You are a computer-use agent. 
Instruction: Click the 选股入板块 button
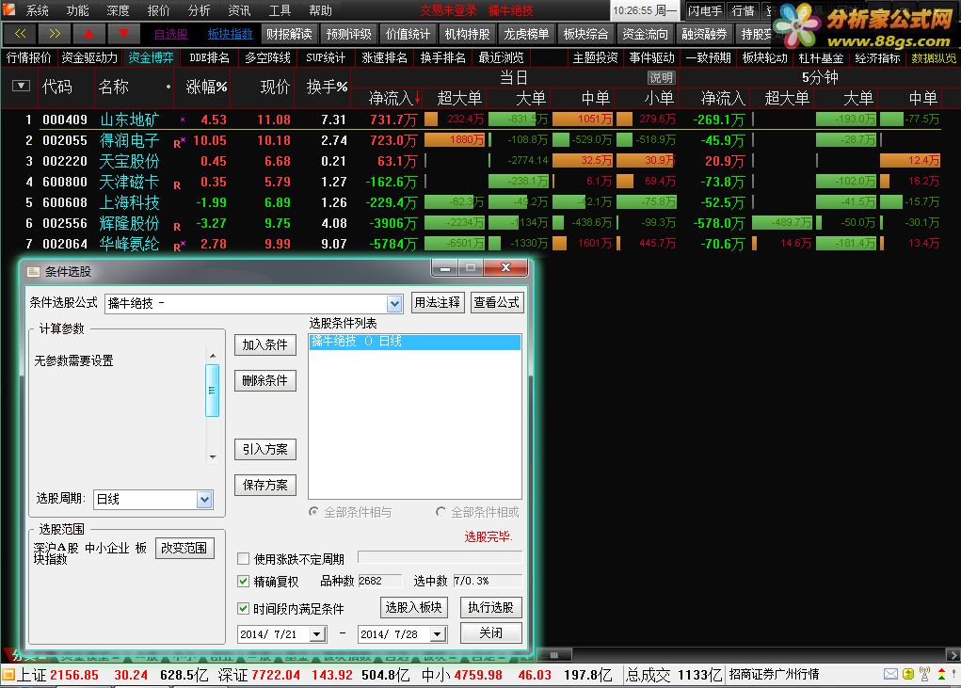414,607
